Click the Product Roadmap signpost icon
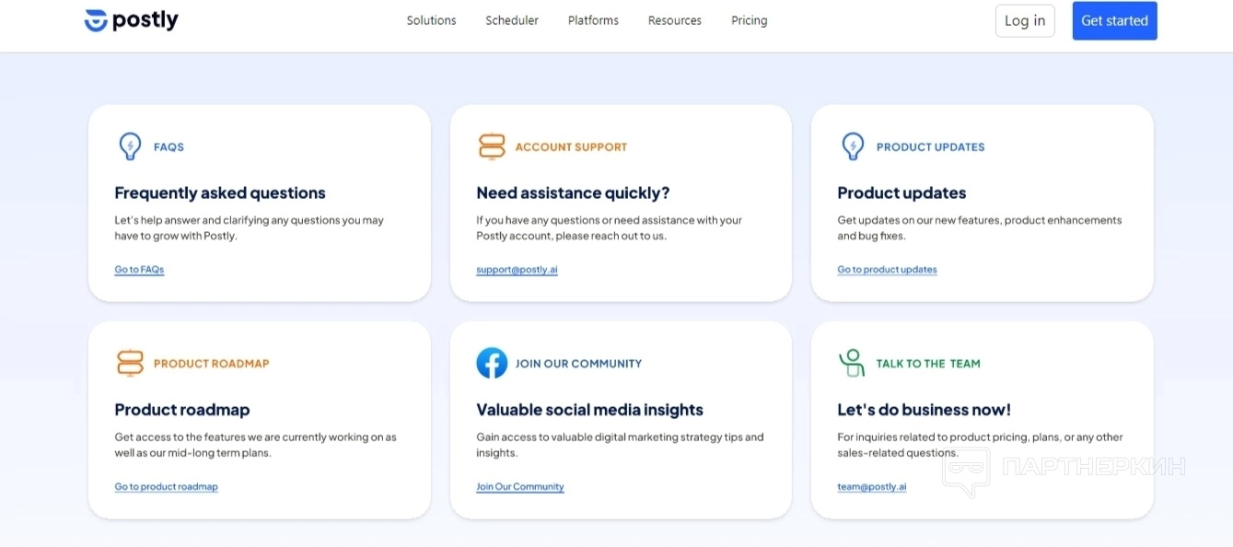 pyautogui.click(x=130, y=363)
